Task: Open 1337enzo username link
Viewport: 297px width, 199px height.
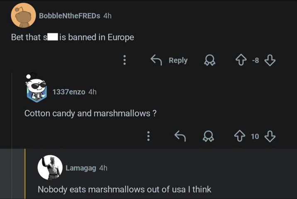Action: pos(69,91)
